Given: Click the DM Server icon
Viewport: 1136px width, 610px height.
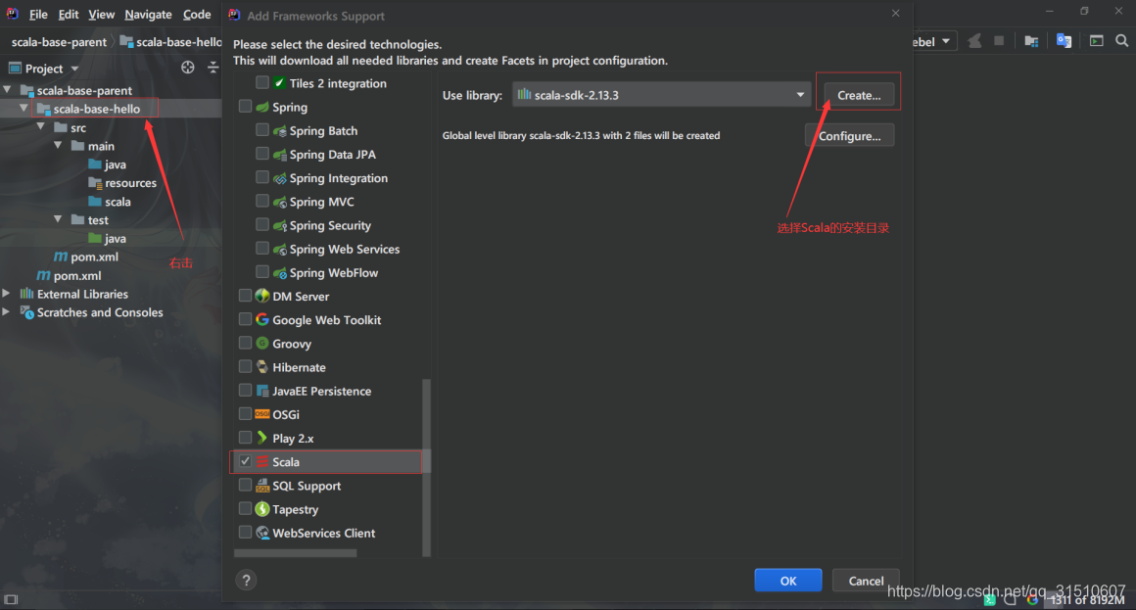Looking at the screenshot, I should [x=262, y=296].
